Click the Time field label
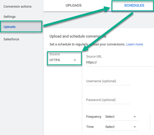The image size is (154, 135). 90,127
